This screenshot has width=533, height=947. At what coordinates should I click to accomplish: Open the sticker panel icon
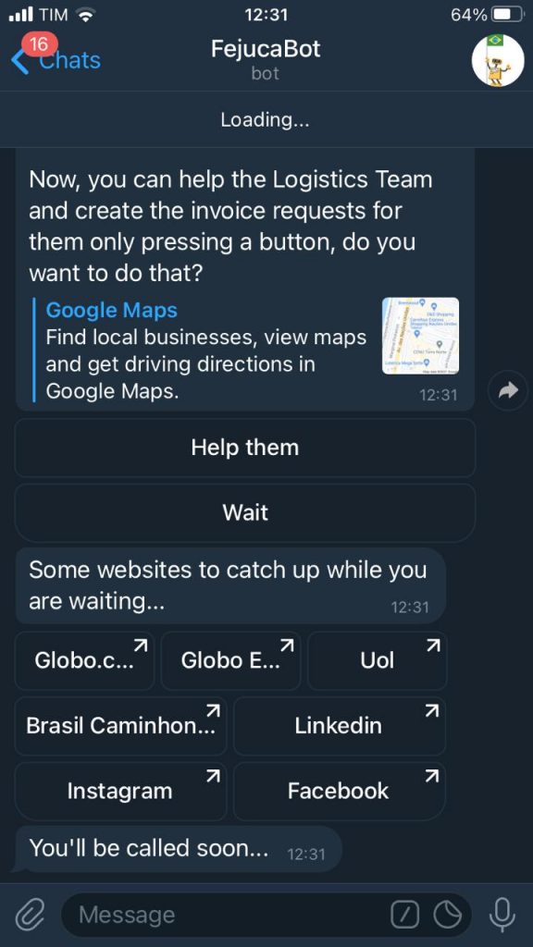click(x=447, y=916)
